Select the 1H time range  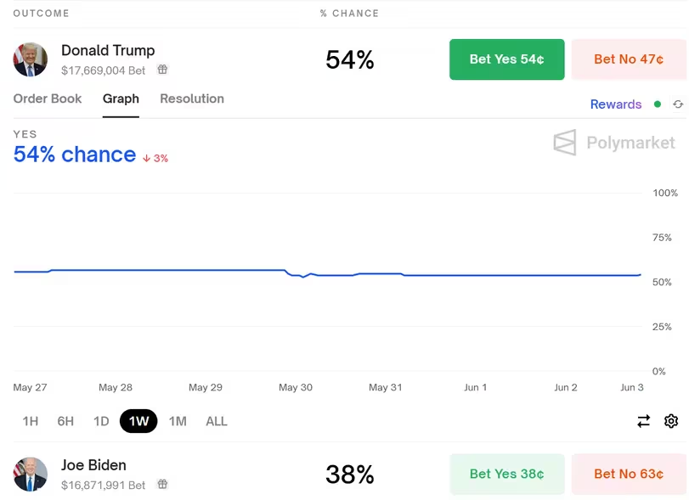(31, 421)
